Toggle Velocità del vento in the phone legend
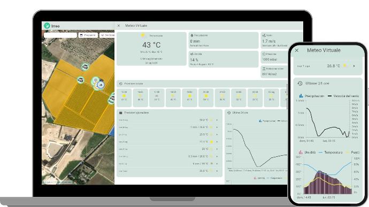 [343, 96]
